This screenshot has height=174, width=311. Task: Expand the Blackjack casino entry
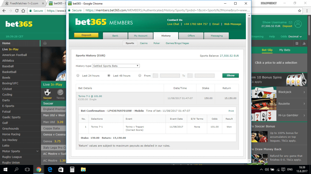pyautogui.click(x=304, y=92)
